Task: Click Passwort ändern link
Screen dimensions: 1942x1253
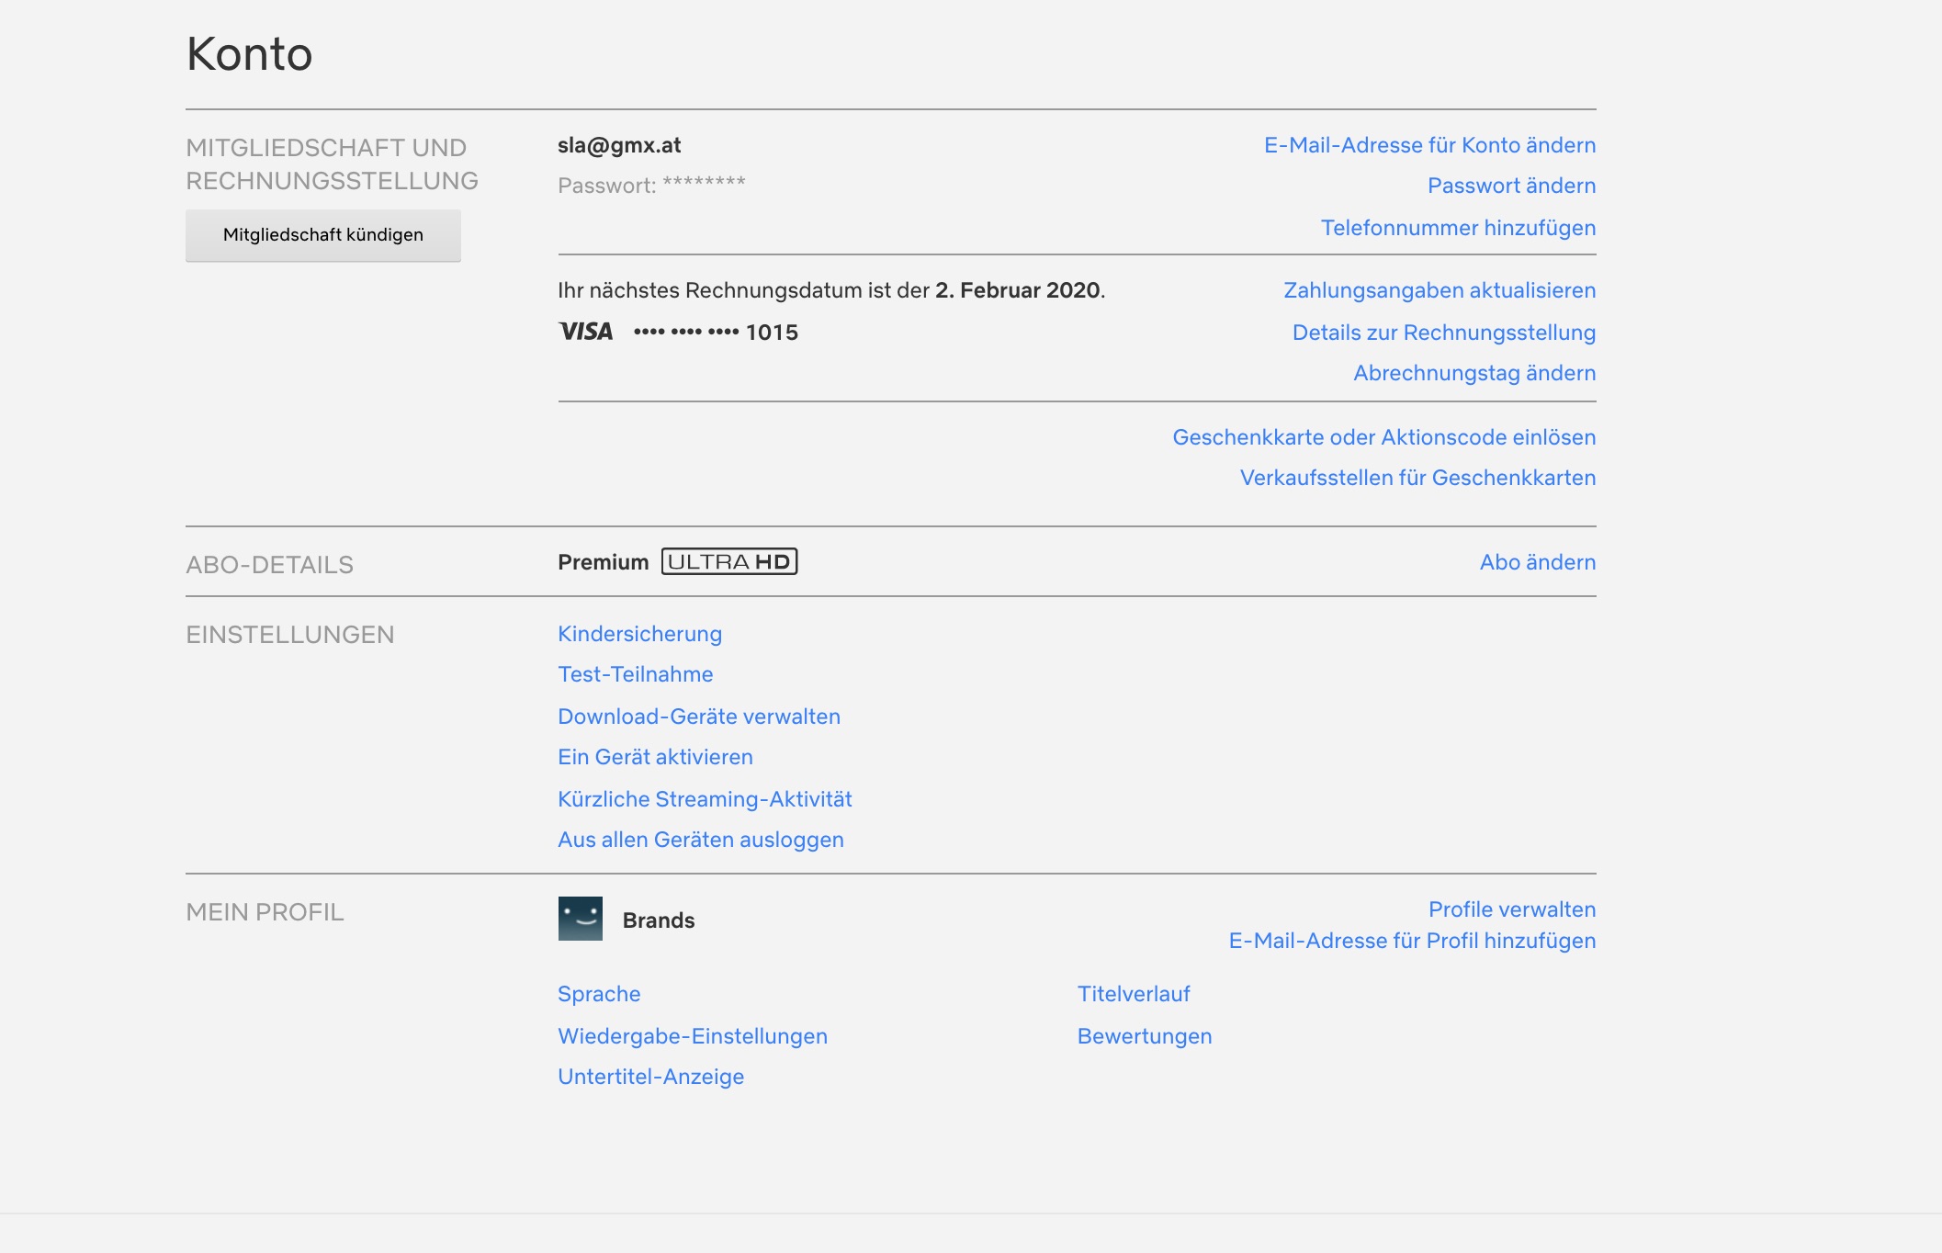Action: coord(1511,186)
